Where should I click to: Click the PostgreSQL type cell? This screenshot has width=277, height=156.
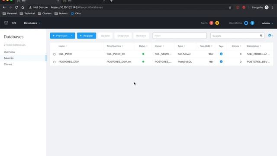click(185, 62)
